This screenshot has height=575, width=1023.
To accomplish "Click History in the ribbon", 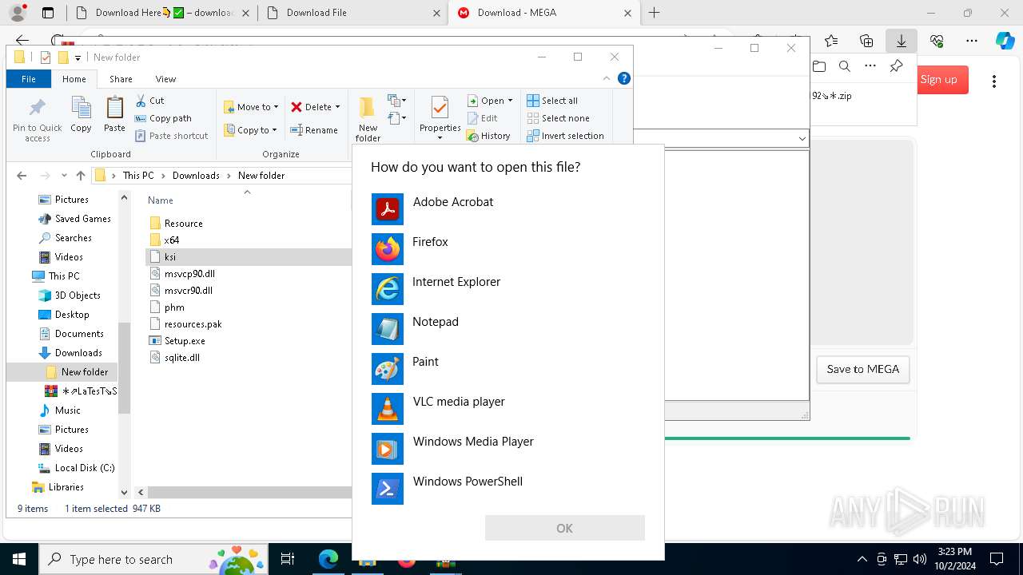I will [x=488, y=136].
